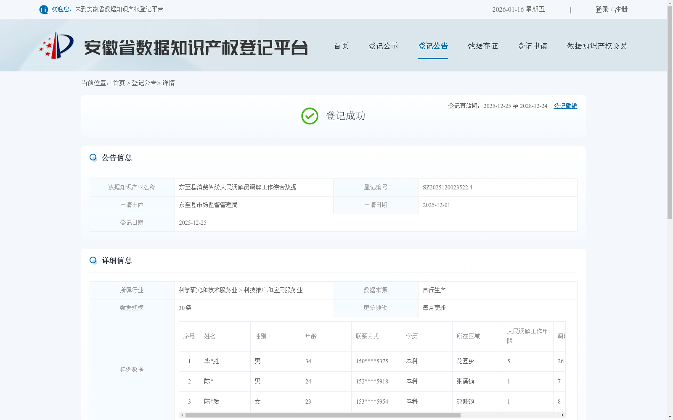Click phone number 150****5375
Viewport: 673px width, 420px height.
click(372, 361)
